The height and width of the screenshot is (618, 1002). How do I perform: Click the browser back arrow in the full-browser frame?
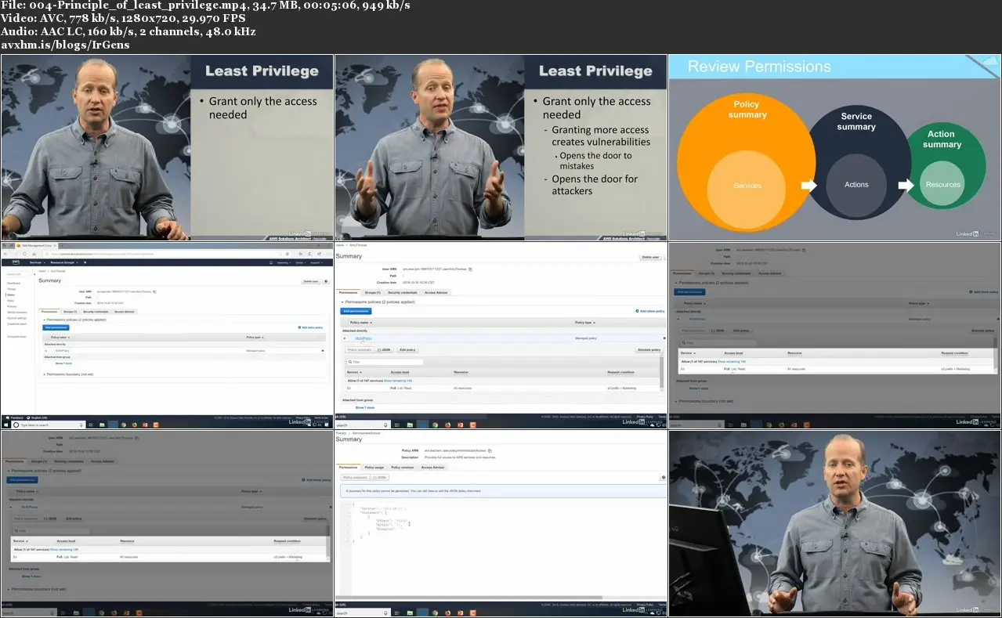point(6,254)
